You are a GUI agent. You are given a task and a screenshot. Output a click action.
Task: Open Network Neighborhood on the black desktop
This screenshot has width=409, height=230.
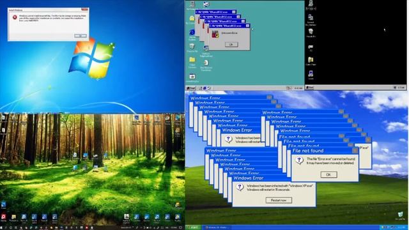(311, 18)
